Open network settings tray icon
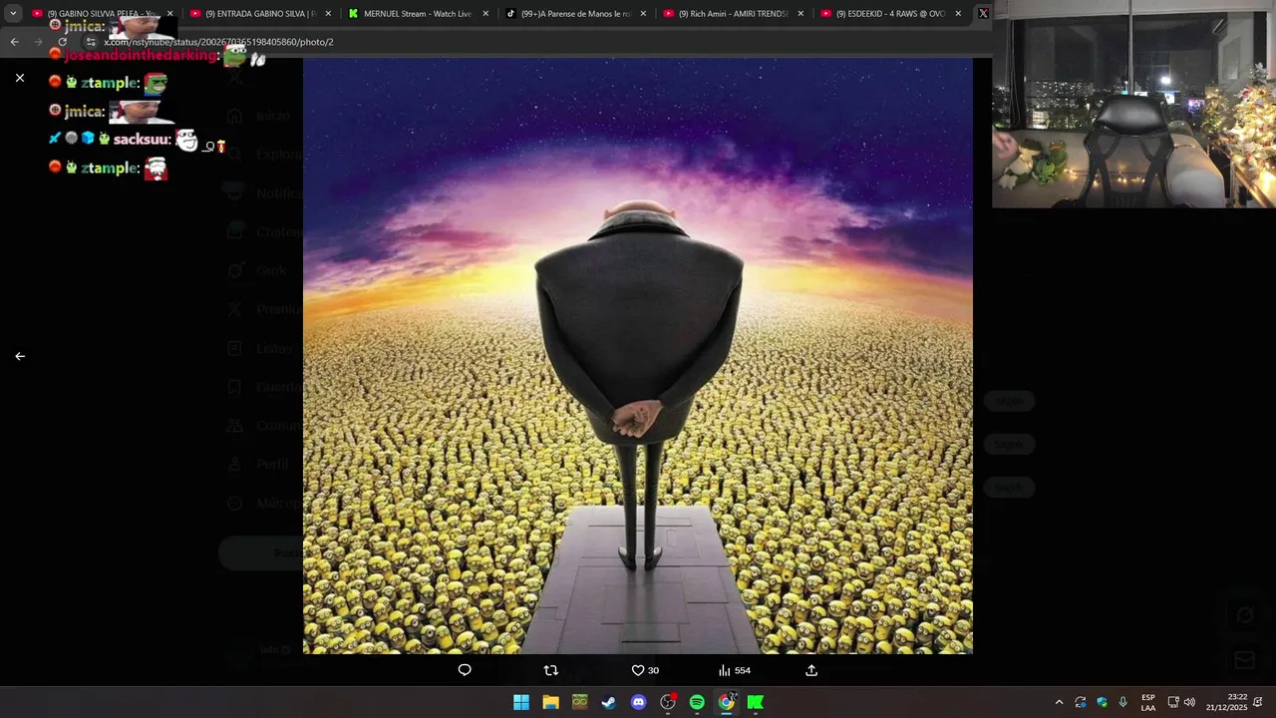Image resolution: width=1276 pixels, height=718 pixels. [x=1173, y=702]
